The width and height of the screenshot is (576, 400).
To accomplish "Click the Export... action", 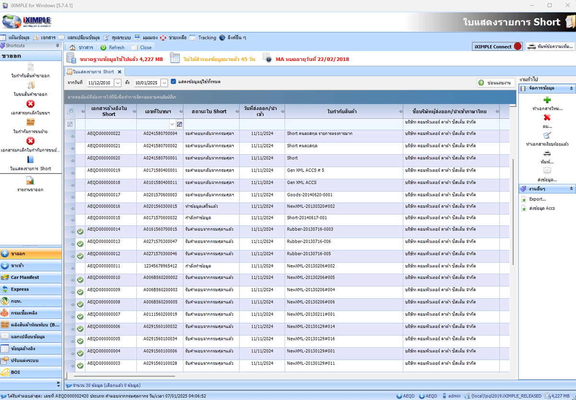I will tap(538, 199).
